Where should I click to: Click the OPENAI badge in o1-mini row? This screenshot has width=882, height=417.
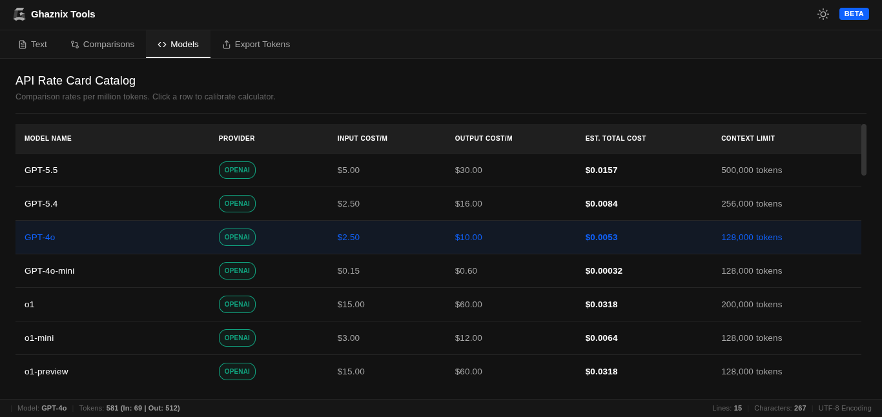tap(237, 338)
